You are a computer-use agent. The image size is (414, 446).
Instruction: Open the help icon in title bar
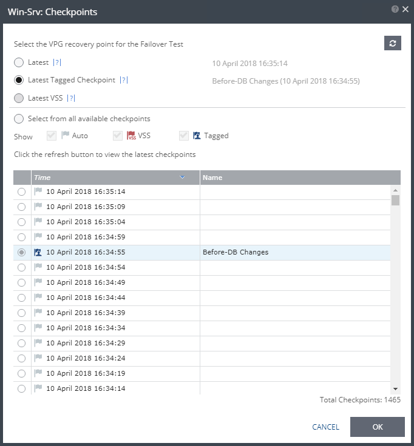pos(395,10)
